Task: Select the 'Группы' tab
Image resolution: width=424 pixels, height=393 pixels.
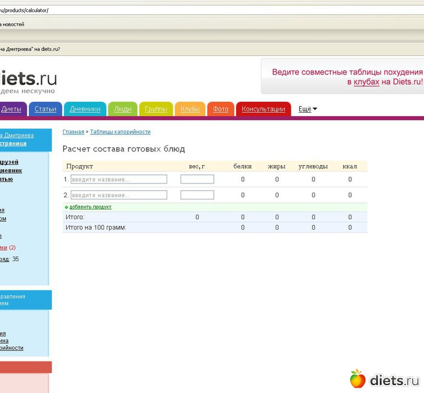Action: pos(156,109)
